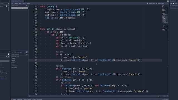Click the scene dock filter search icon

[x=9, y=4]
